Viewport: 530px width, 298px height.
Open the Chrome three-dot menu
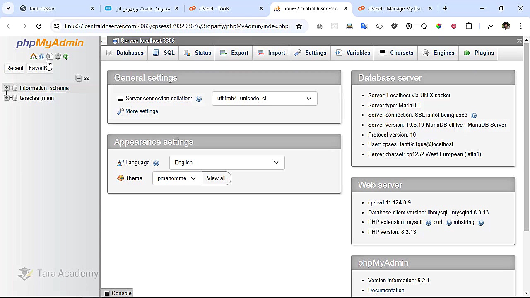[520, 26]
